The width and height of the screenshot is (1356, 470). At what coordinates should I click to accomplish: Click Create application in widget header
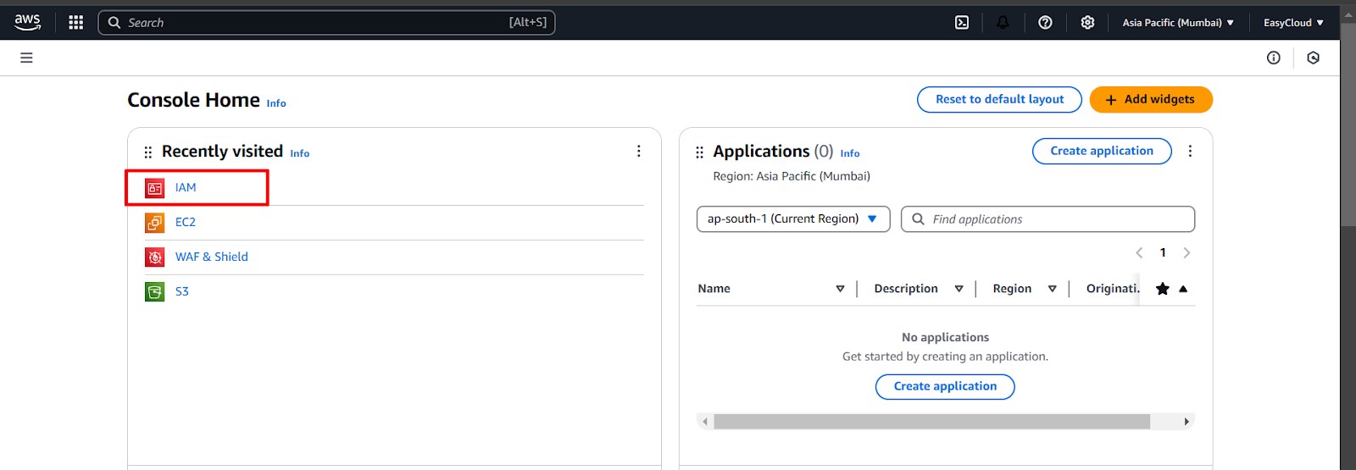1102,151
